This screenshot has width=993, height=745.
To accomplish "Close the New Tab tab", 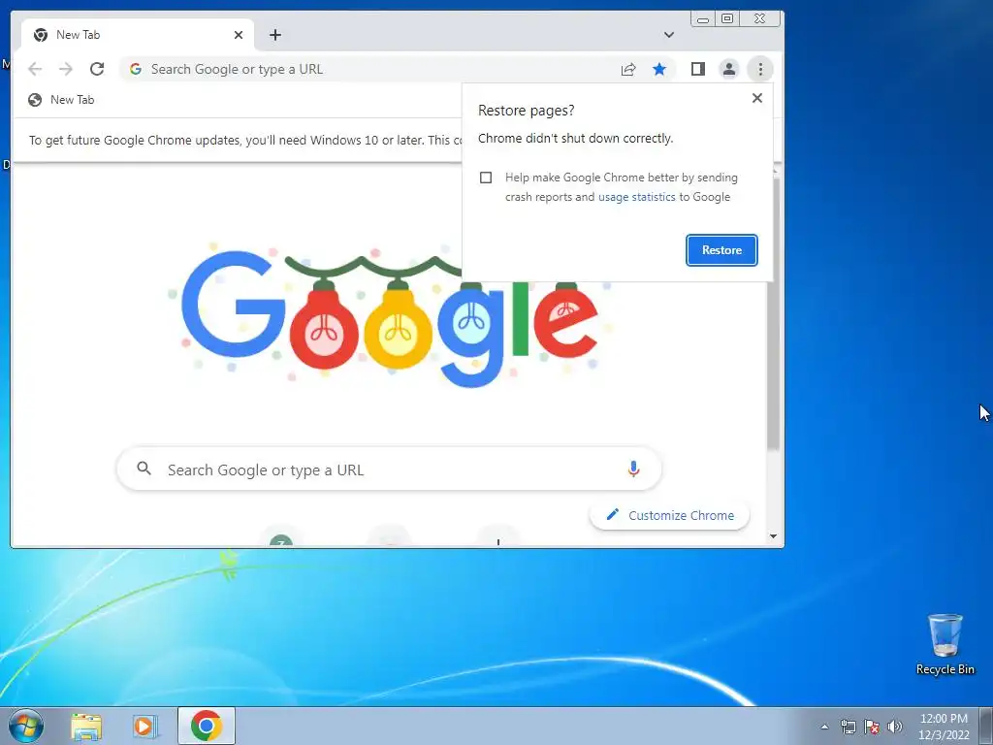I will (239, 35).
